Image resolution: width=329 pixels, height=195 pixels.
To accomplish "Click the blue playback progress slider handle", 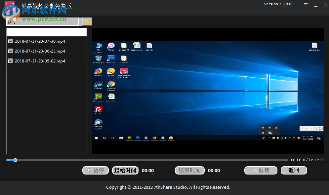I will [x=15, y=160].
